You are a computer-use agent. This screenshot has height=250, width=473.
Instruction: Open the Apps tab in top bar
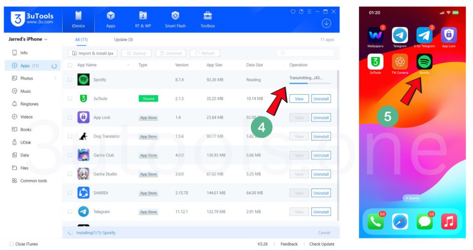(x=111, y=19)
